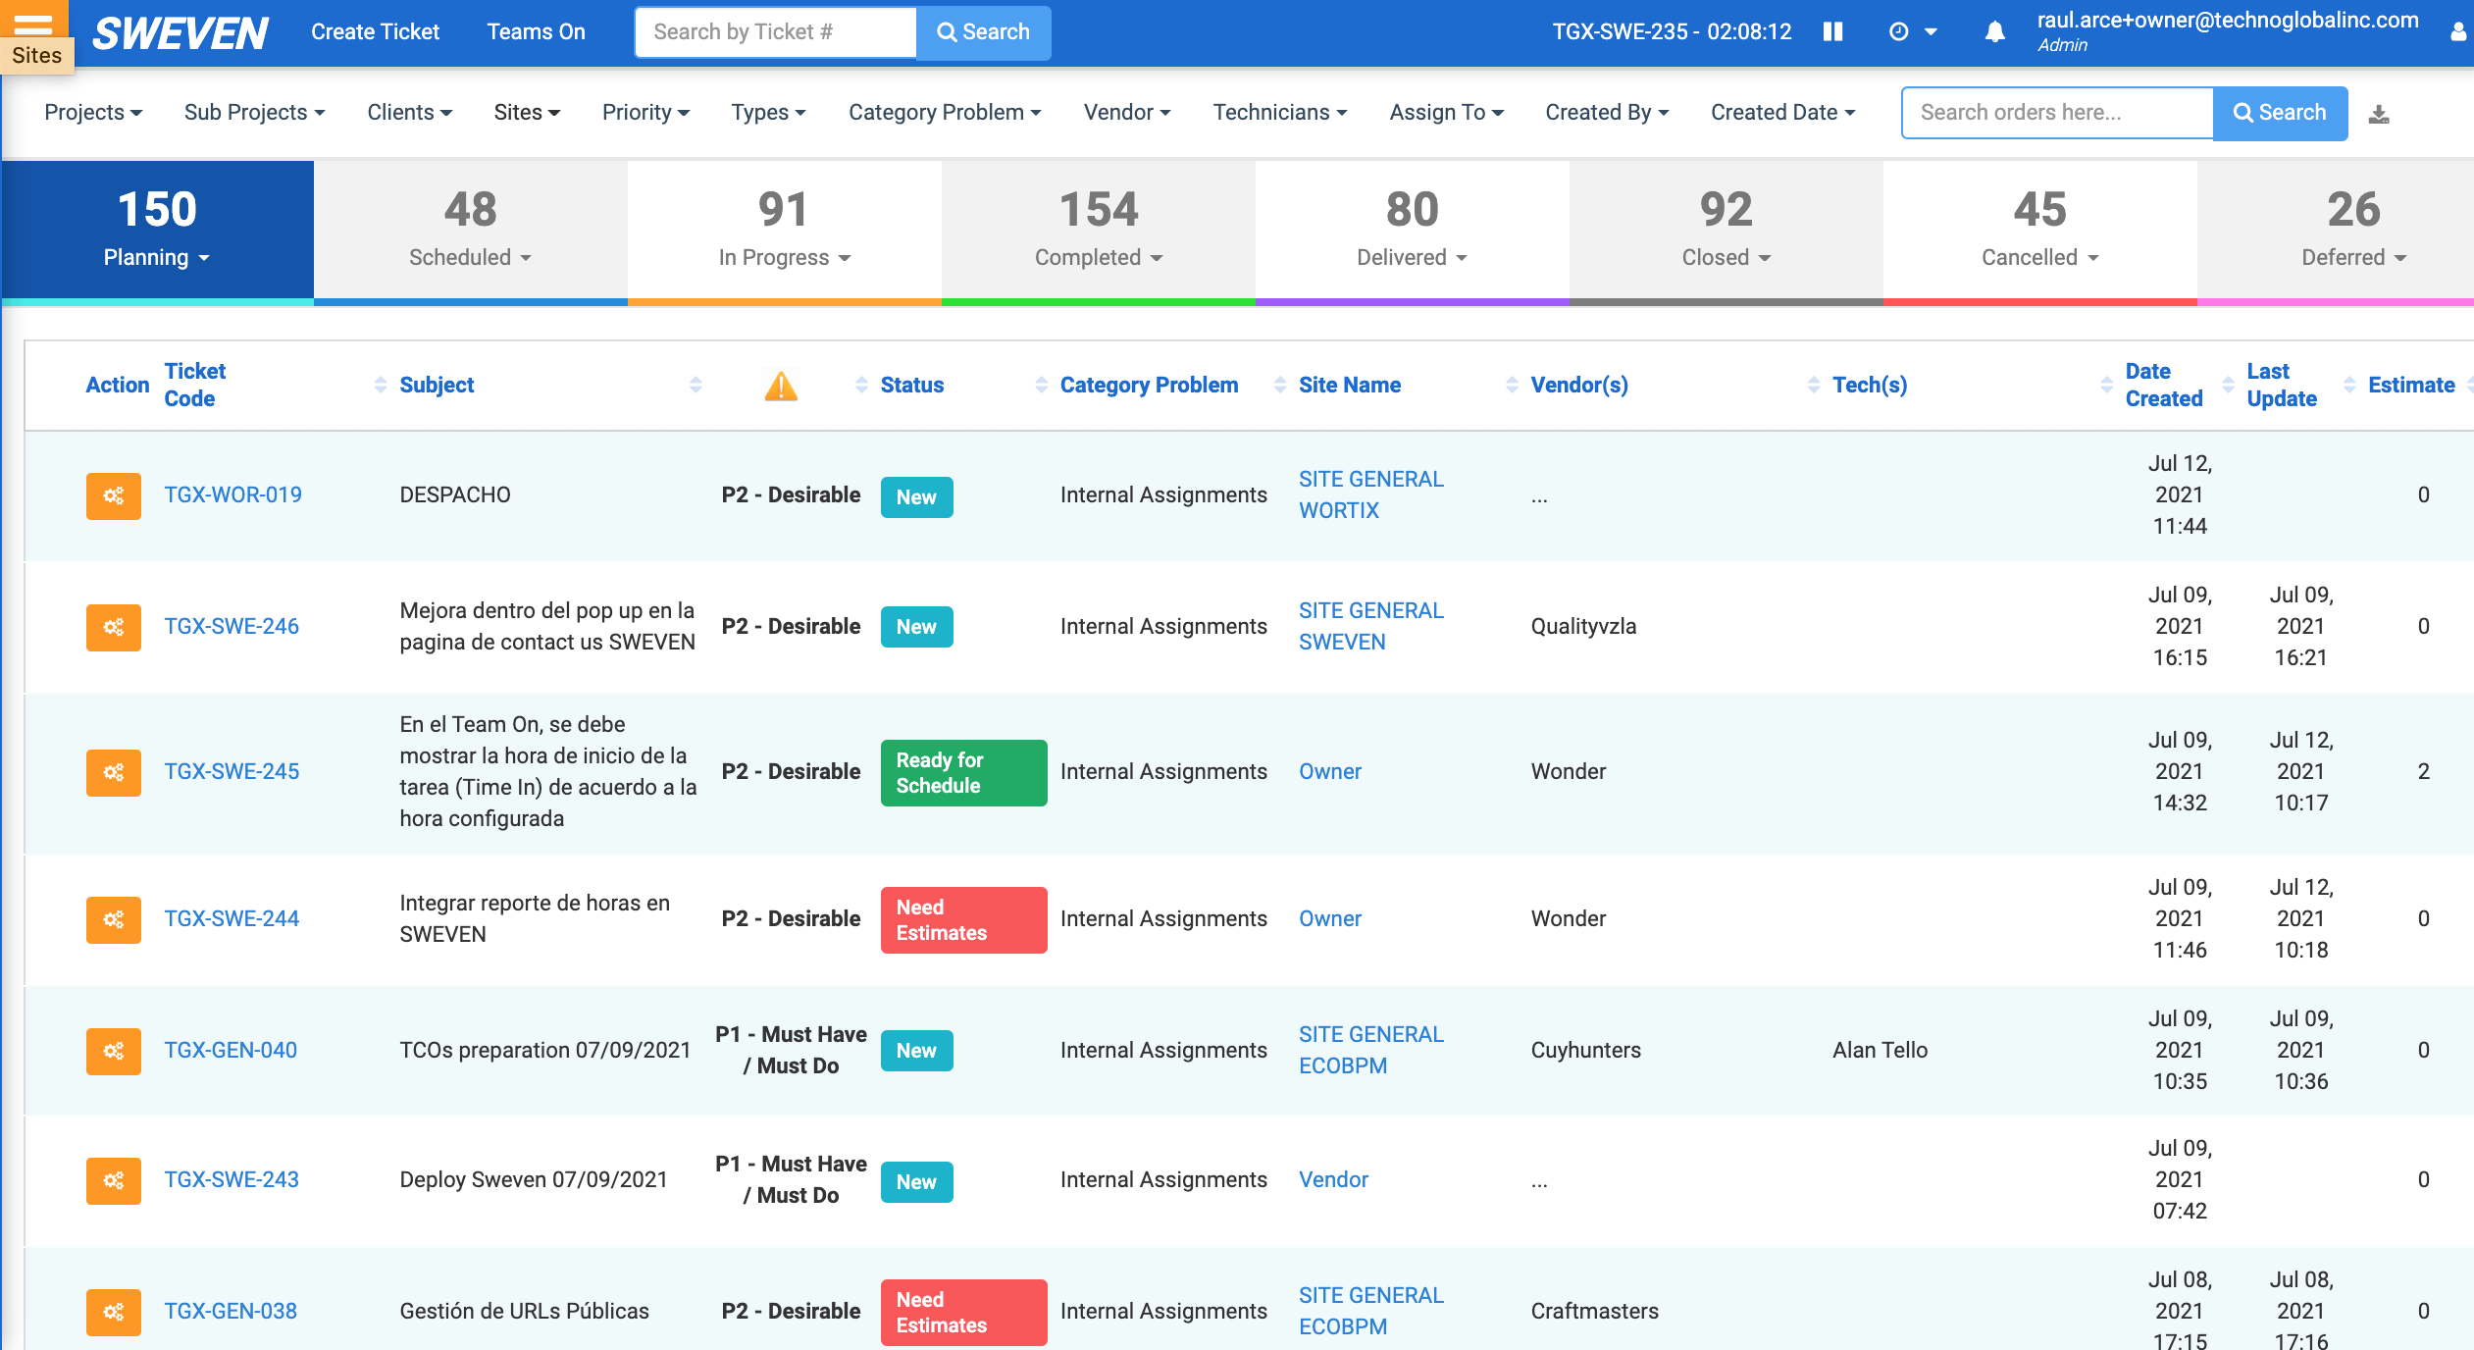Open Teams On in the top bar

536,32
